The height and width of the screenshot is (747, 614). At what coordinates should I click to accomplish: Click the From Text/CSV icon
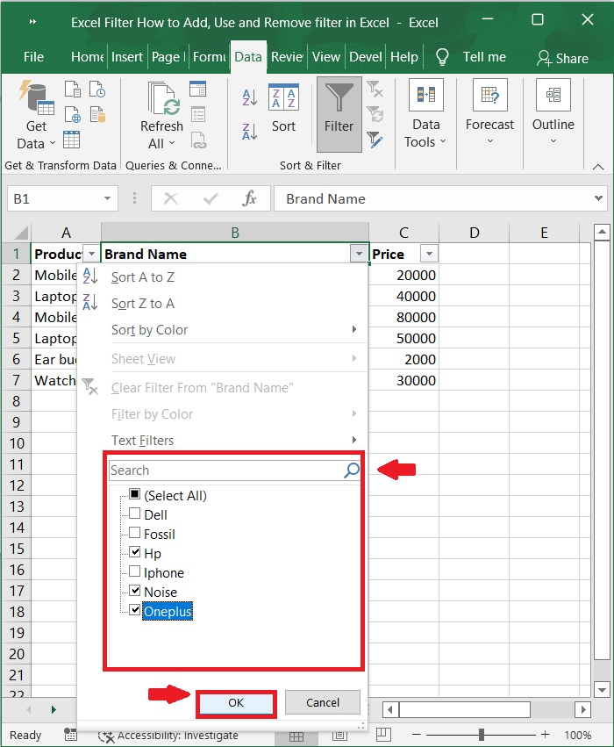tap(72, 89)
